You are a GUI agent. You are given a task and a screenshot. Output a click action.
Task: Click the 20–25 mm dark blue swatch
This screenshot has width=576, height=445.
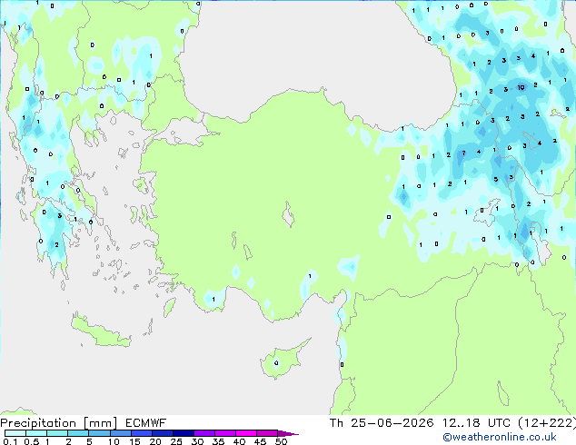(163, 433)
